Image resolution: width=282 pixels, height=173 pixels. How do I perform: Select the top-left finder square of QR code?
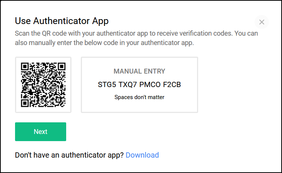pos(25,66)
